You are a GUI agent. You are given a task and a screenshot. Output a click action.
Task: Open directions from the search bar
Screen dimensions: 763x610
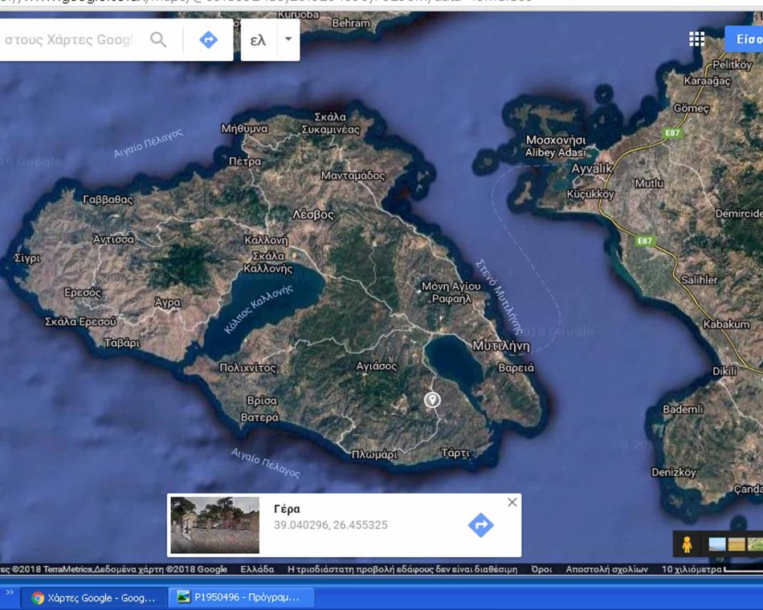coord(208,40)
